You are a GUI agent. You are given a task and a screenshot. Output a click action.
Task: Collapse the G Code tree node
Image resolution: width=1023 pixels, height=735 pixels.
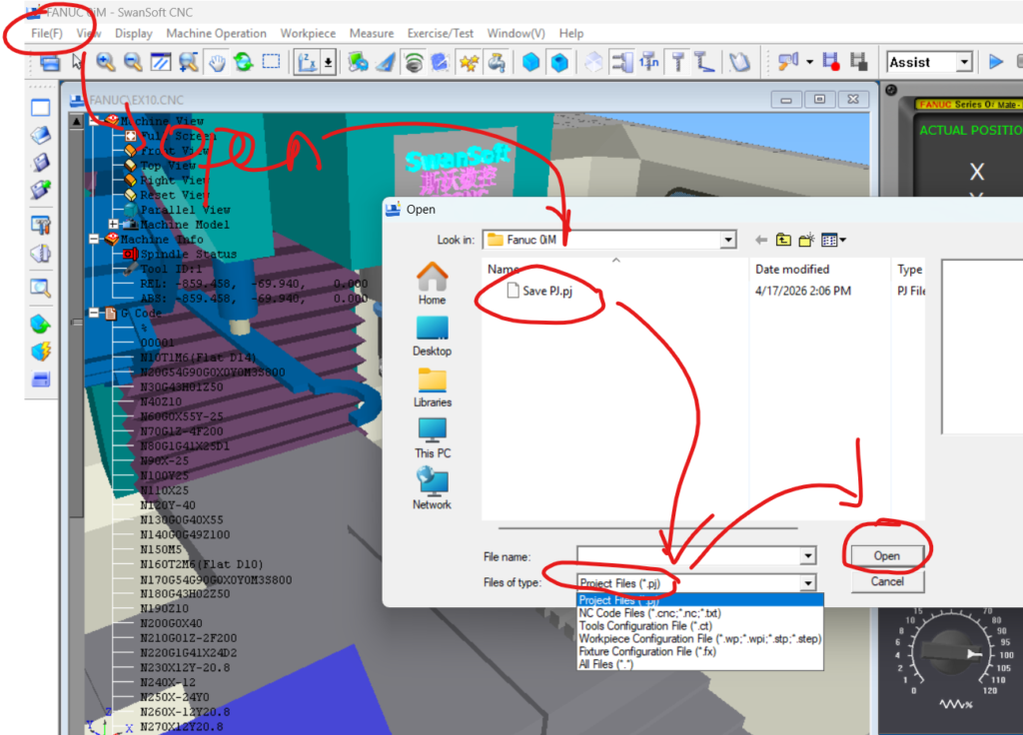coord(95,313)
